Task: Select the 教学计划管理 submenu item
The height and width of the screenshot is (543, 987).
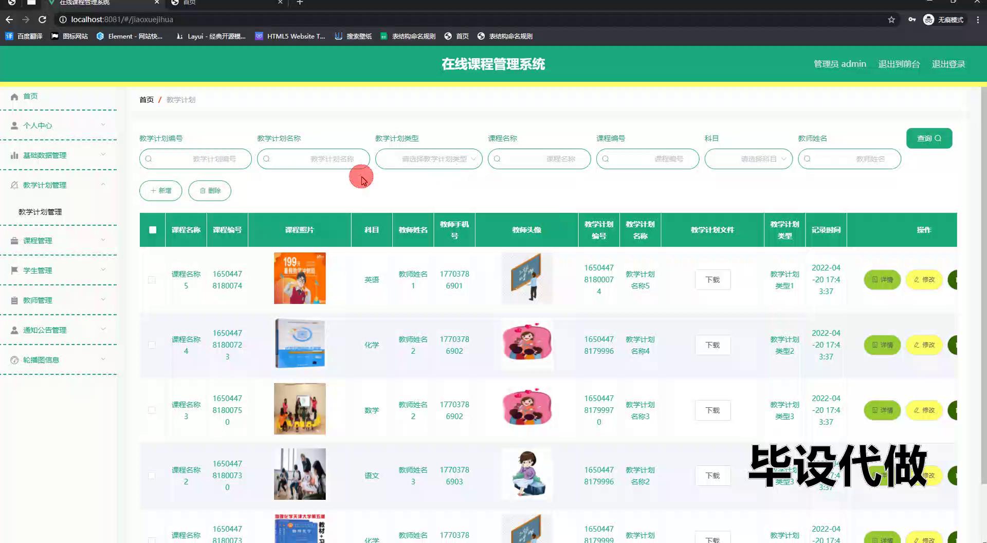Action: [40, 212]
